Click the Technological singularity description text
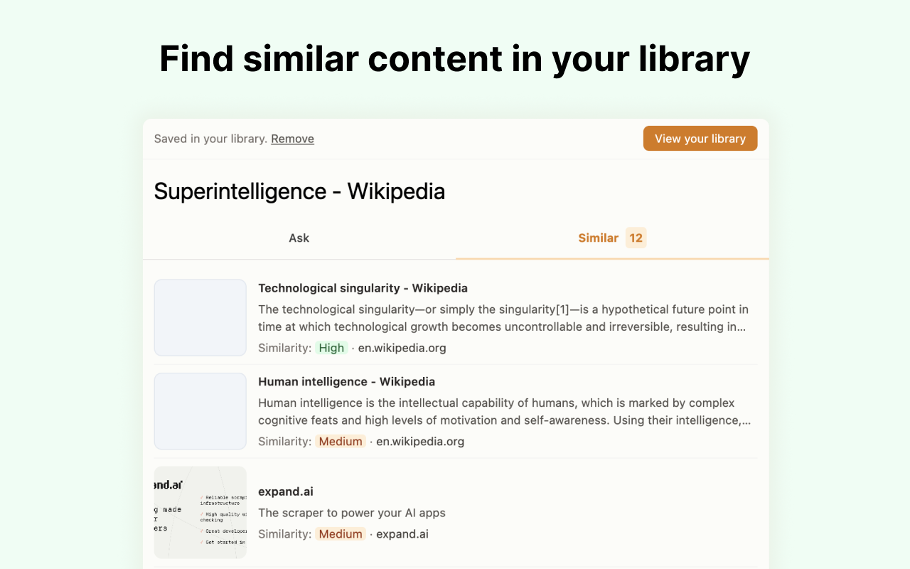This screenshot has width=910, height=569. pyautogui.click(x=503, y=318)
